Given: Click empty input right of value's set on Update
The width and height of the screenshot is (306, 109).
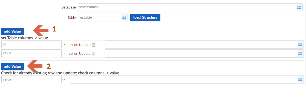Looking at the screenshot, I should [201, 53].
